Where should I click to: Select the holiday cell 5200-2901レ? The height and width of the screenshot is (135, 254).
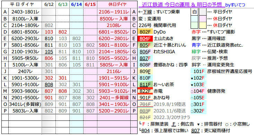(114, 111)
